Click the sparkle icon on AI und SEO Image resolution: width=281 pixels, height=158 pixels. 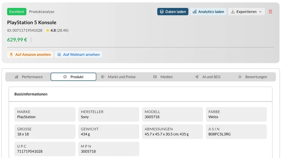pyautogui.click(x=197, y=77)
